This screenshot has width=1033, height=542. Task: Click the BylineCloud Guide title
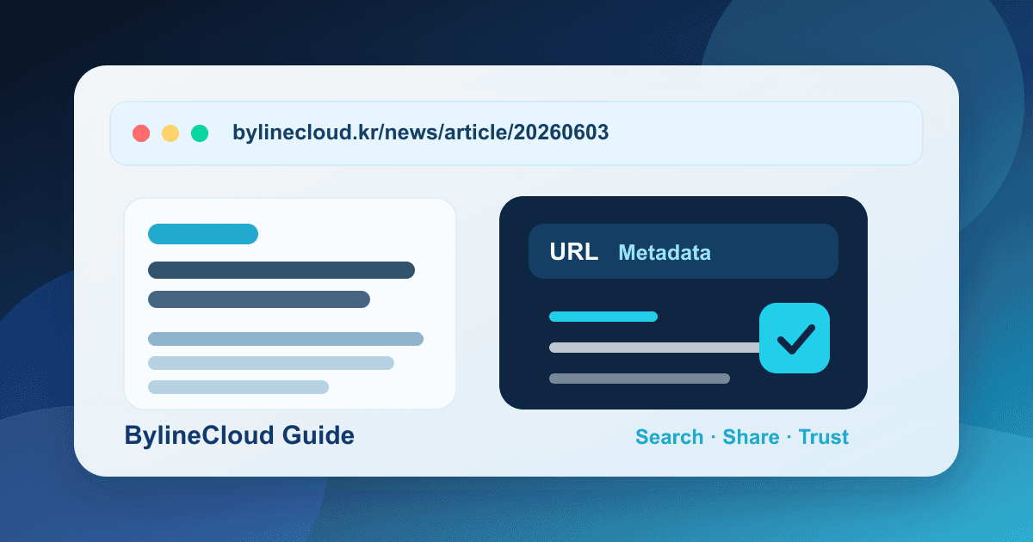point(239,435)
